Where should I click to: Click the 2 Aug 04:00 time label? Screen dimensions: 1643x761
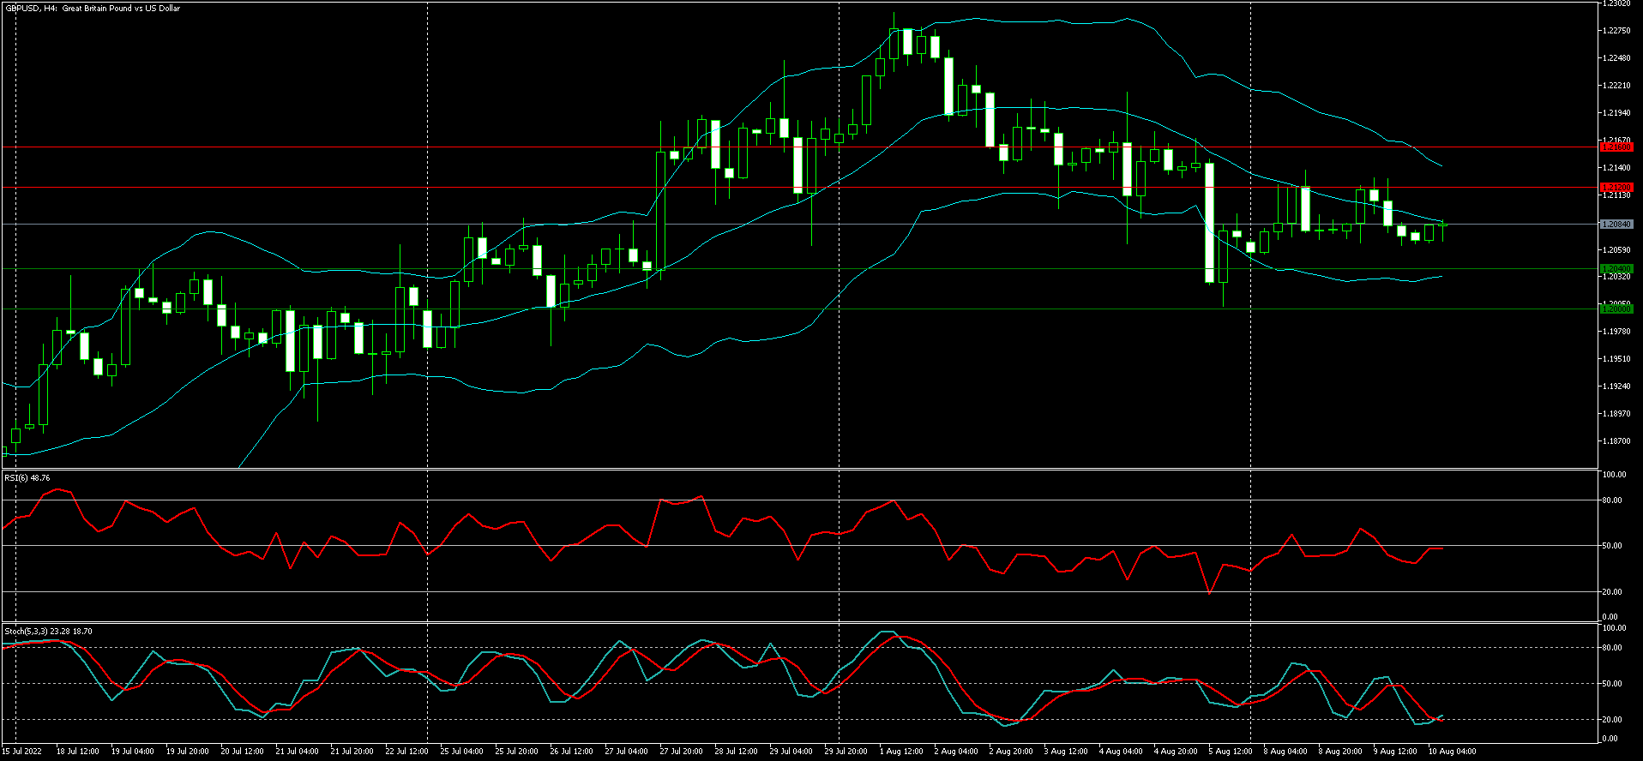955,752
